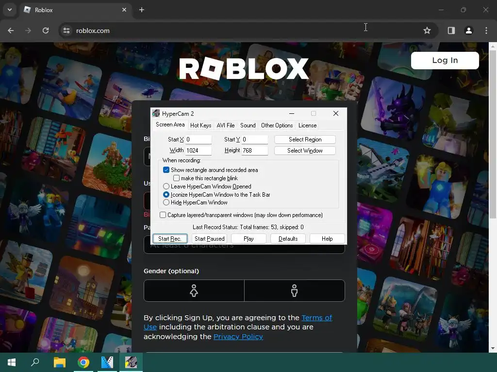Click the vertical scrollbar thumb

(x=493, y=135)
